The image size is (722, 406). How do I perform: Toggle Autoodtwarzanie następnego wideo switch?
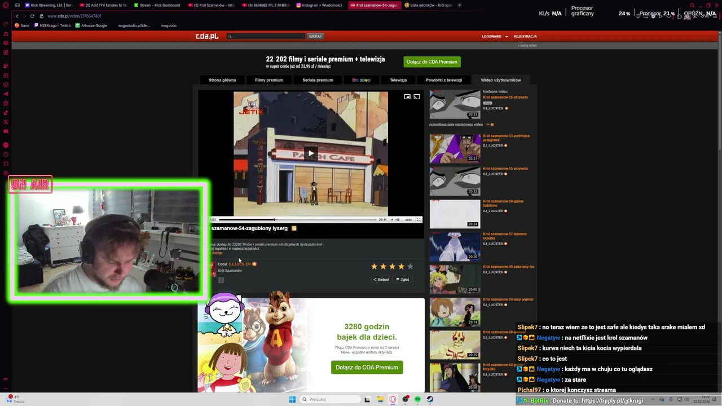[490, 125]
